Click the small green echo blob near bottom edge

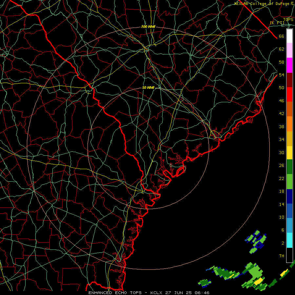(205, 283)
